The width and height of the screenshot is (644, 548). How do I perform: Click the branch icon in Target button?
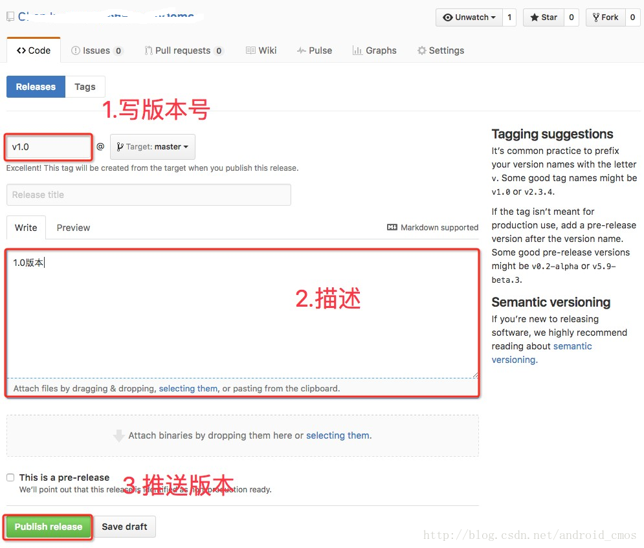click(120, 147)
